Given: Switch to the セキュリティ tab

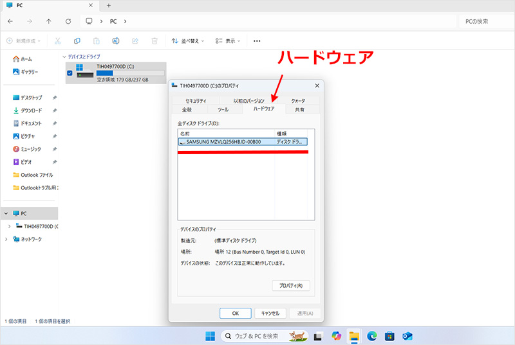Looking at the screenshot, I should [196, 101].
